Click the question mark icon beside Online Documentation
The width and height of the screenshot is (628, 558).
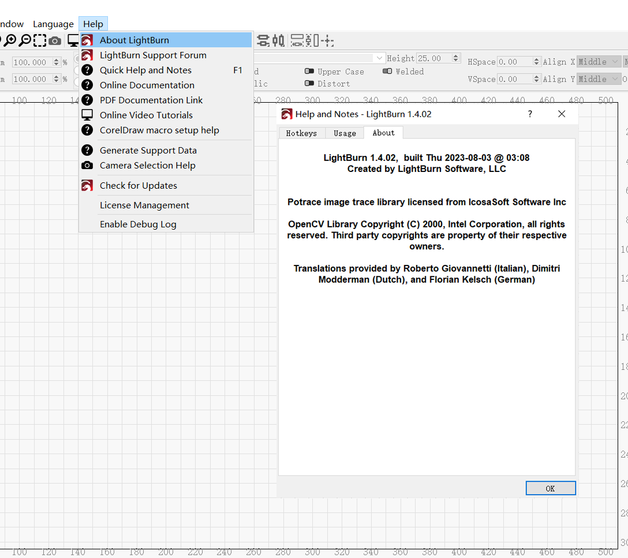(x=87, y=85)
